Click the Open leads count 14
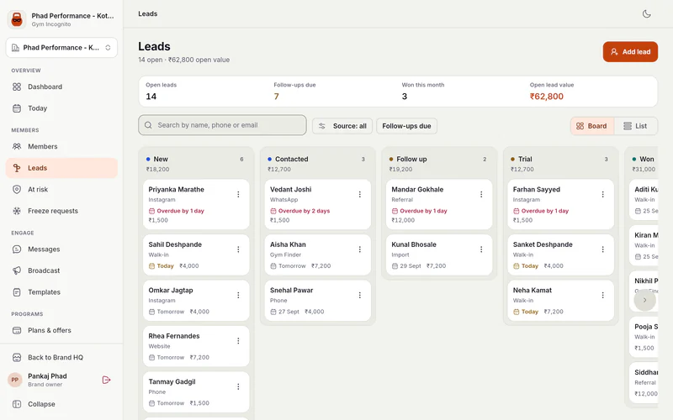 point(151,97)
